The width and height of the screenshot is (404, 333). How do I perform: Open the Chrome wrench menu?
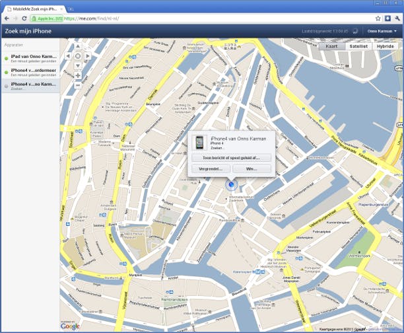click(397, 18)
